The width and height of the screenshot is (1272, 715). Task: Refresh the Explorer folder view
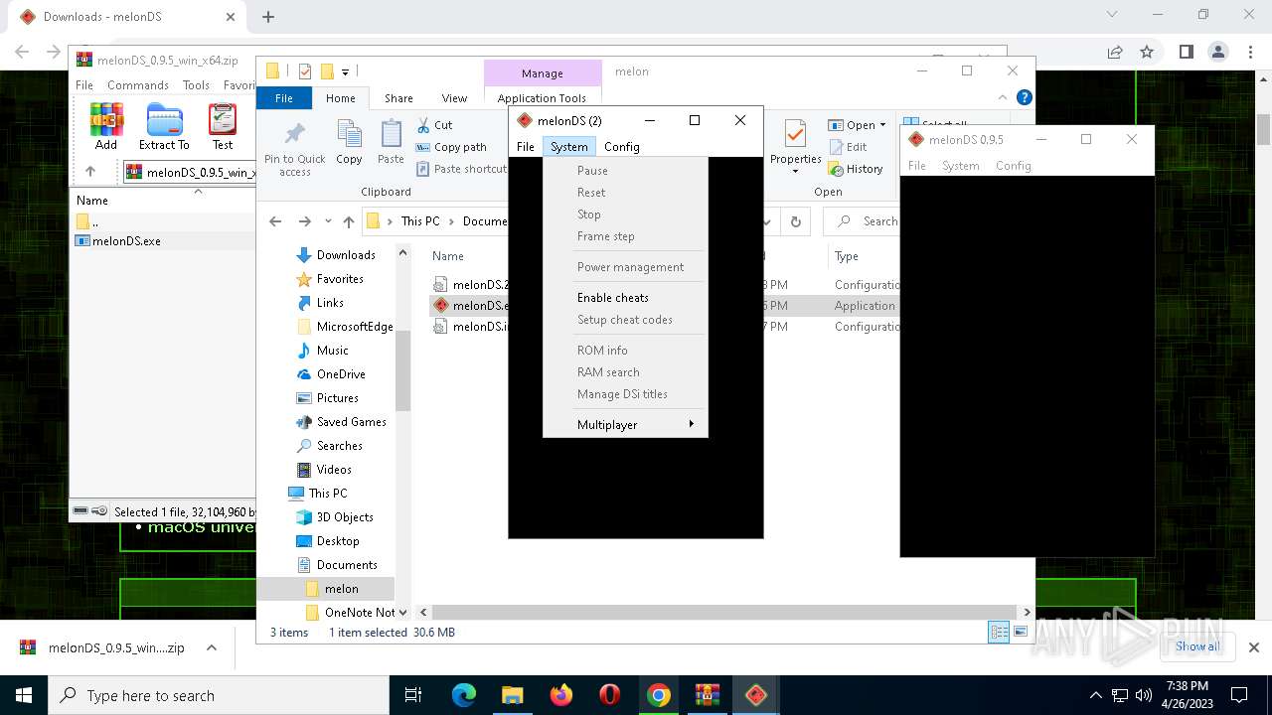click(795, 221)
